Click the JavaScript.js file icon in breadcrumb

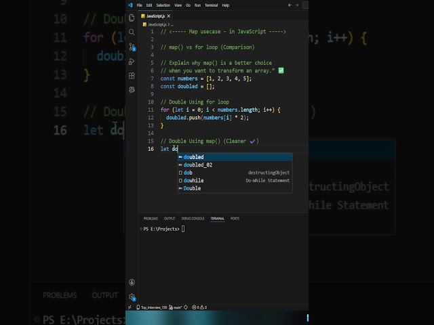coord(144,24)
